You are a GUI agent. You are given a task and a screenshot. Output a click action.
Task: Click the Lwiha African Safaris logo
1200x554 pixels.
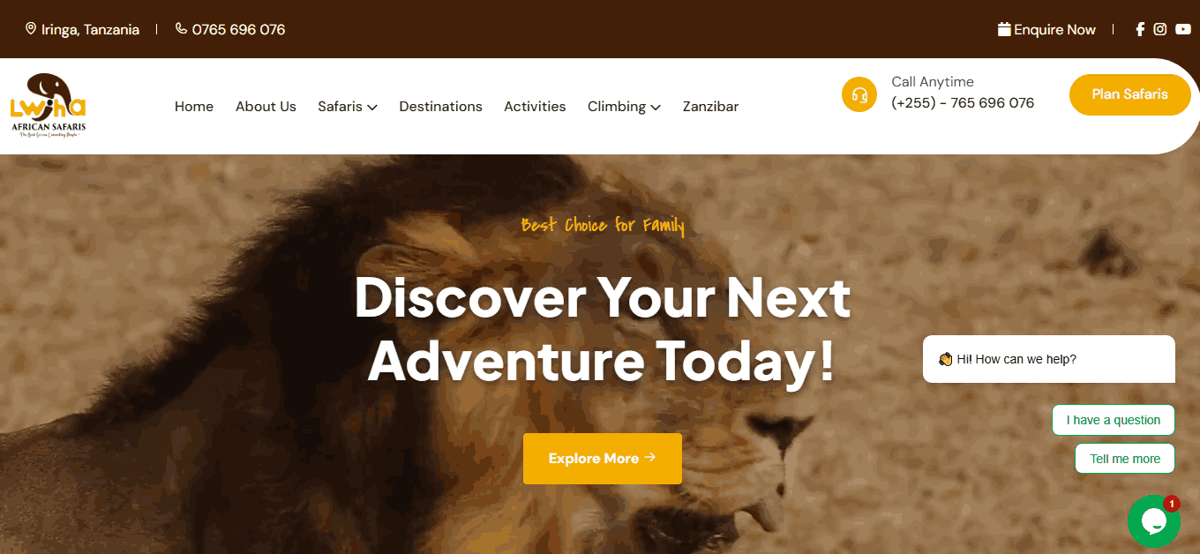48,105
